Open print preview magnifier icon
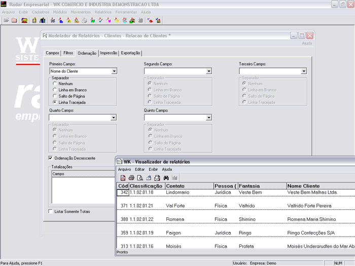 pos(140,178)
